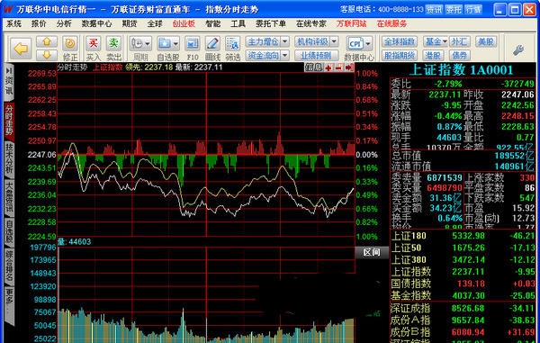Click the 修正 correction icon
The height and width of the screenshot is (343, 540).
[x=70, y=43]
